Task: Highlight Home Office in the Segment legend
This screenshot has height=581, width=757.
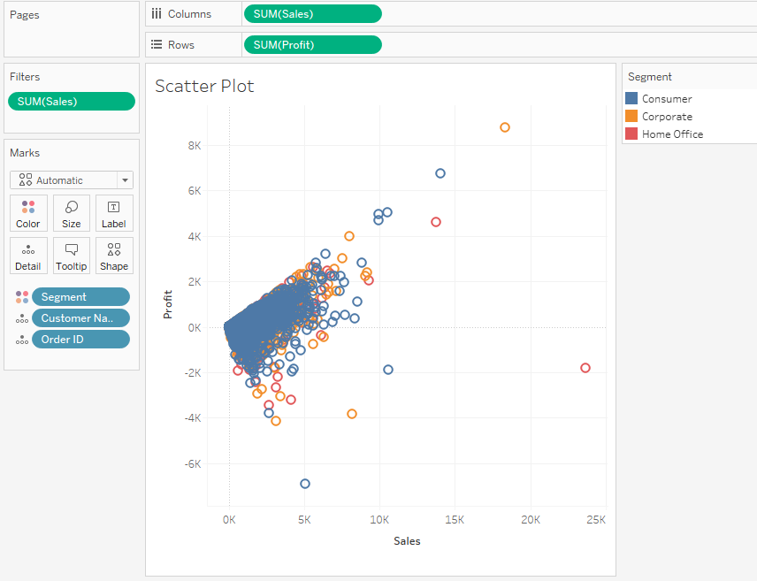Action: pyautogui.click(x=672, y=134)
